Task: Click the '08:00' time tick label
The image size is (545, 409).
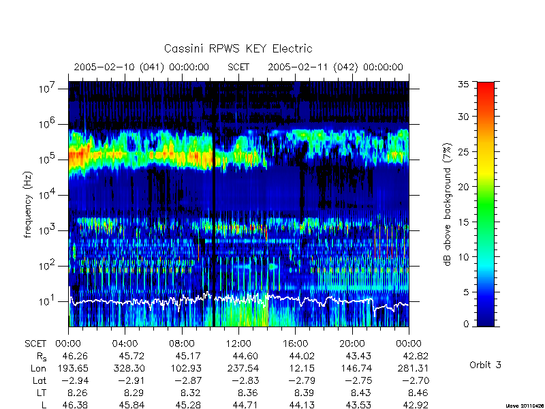Action: (x=182, y=344)
